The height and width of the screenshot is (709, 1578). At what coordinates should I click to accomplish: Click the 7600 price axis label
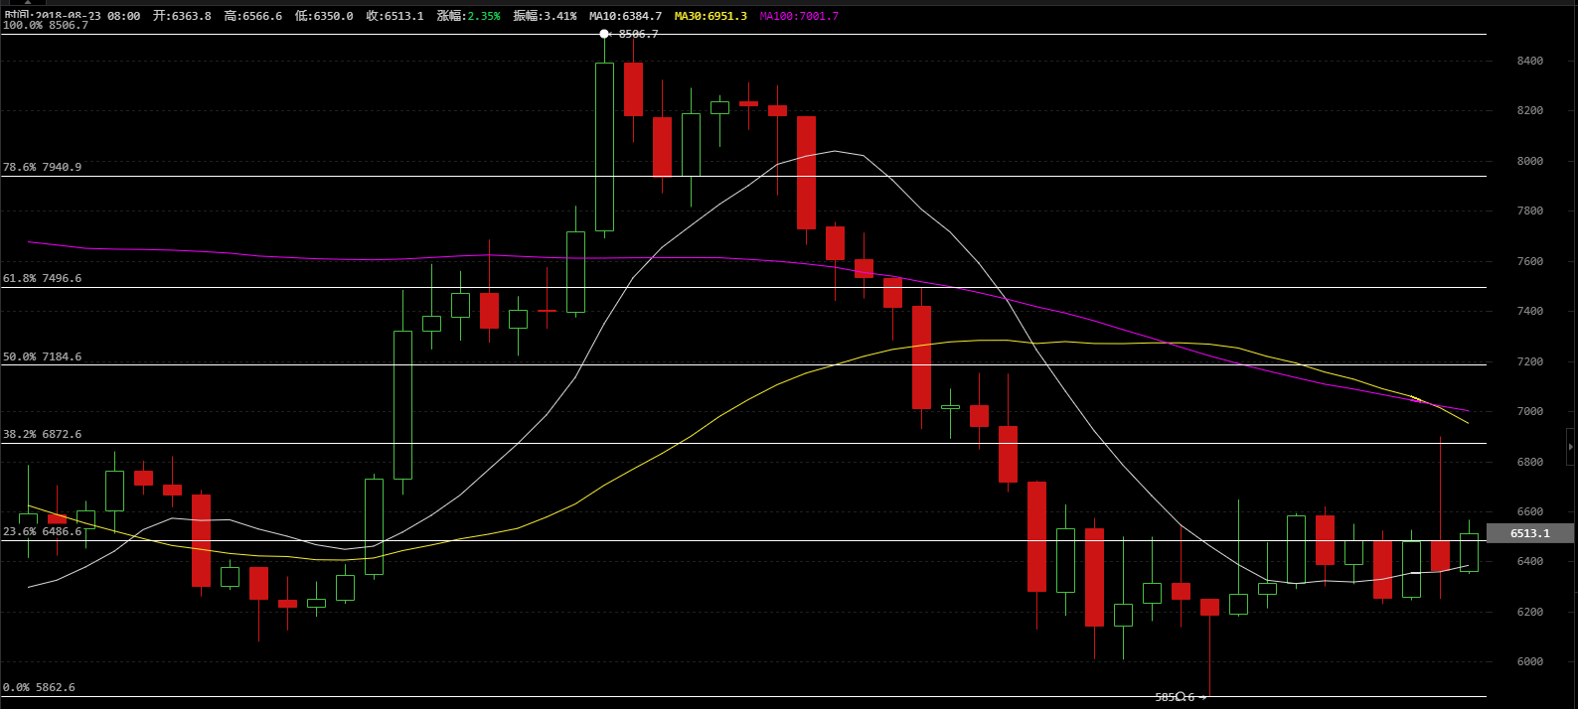[x=1530, y=261]
